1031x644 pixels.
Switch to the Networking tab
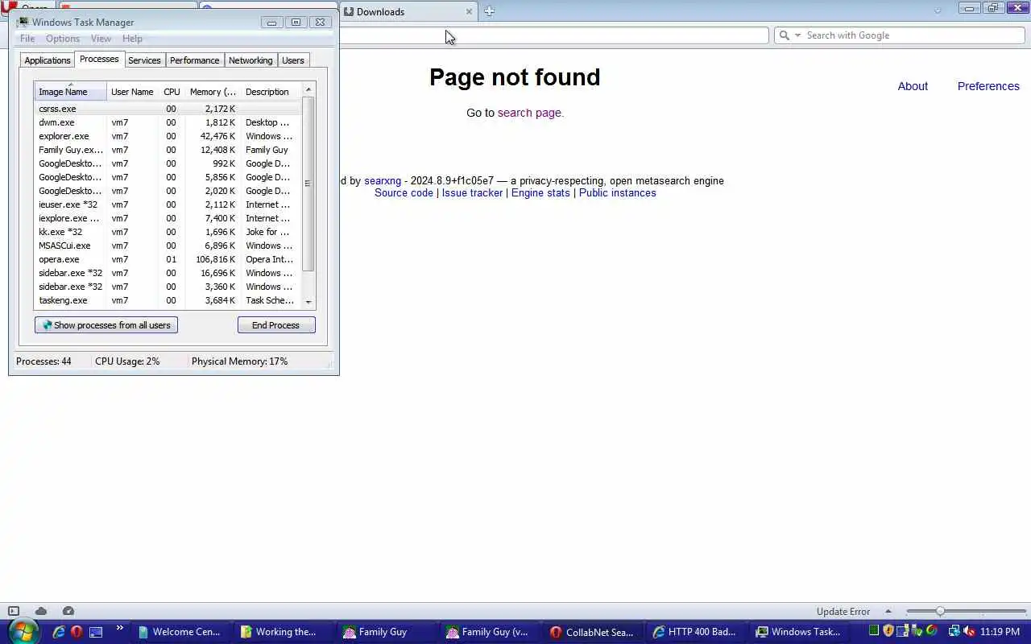click(x=251, y=60)
